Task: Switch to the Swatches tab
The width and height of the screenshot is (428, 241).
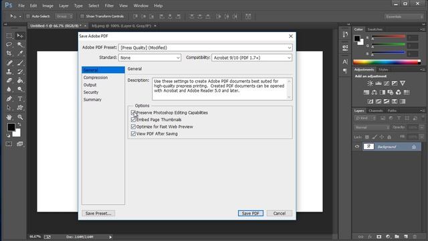Action: coord(374,29)
